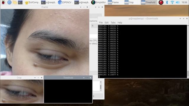
Task: Open the volume control icon
Action: point(177,2)
